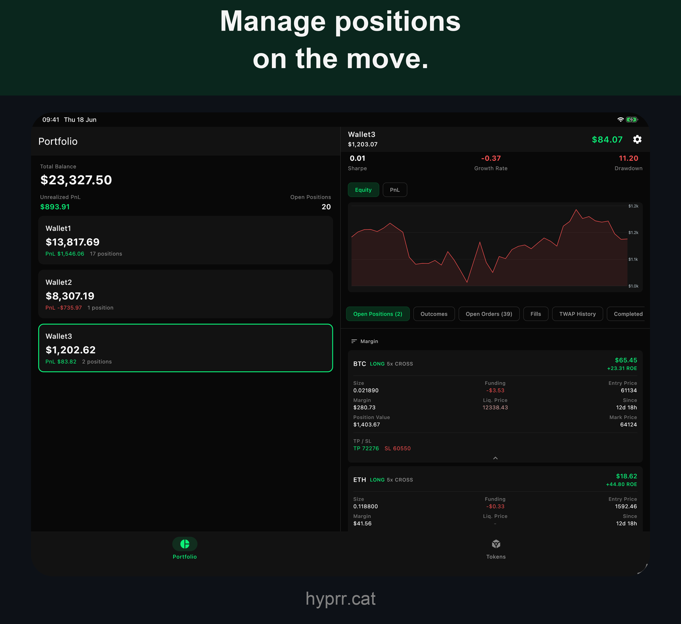Screen dimensions: 681x624
Task: Open the Outcomes tab
Action: tap(434, 314)
